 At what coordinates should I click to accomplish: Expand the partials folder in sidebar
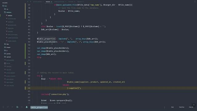7,54
